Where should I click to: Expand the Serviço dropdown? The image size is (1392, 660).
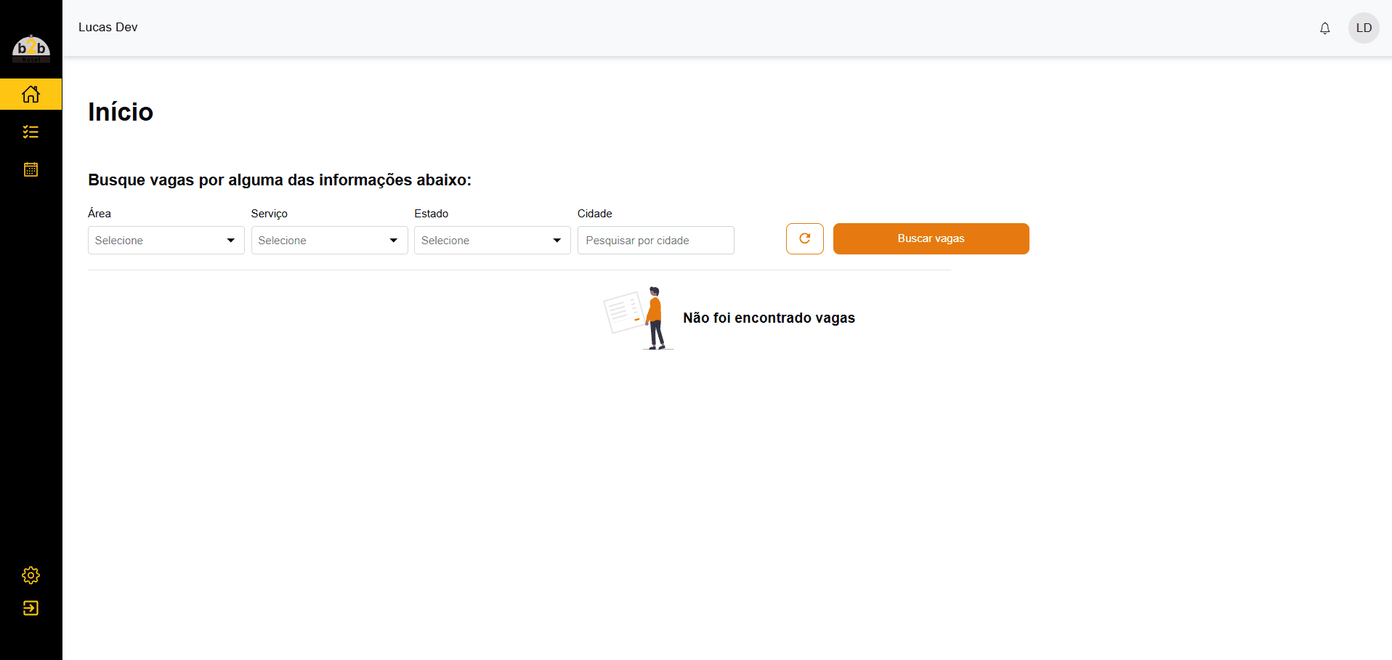[x=330, y=241]
